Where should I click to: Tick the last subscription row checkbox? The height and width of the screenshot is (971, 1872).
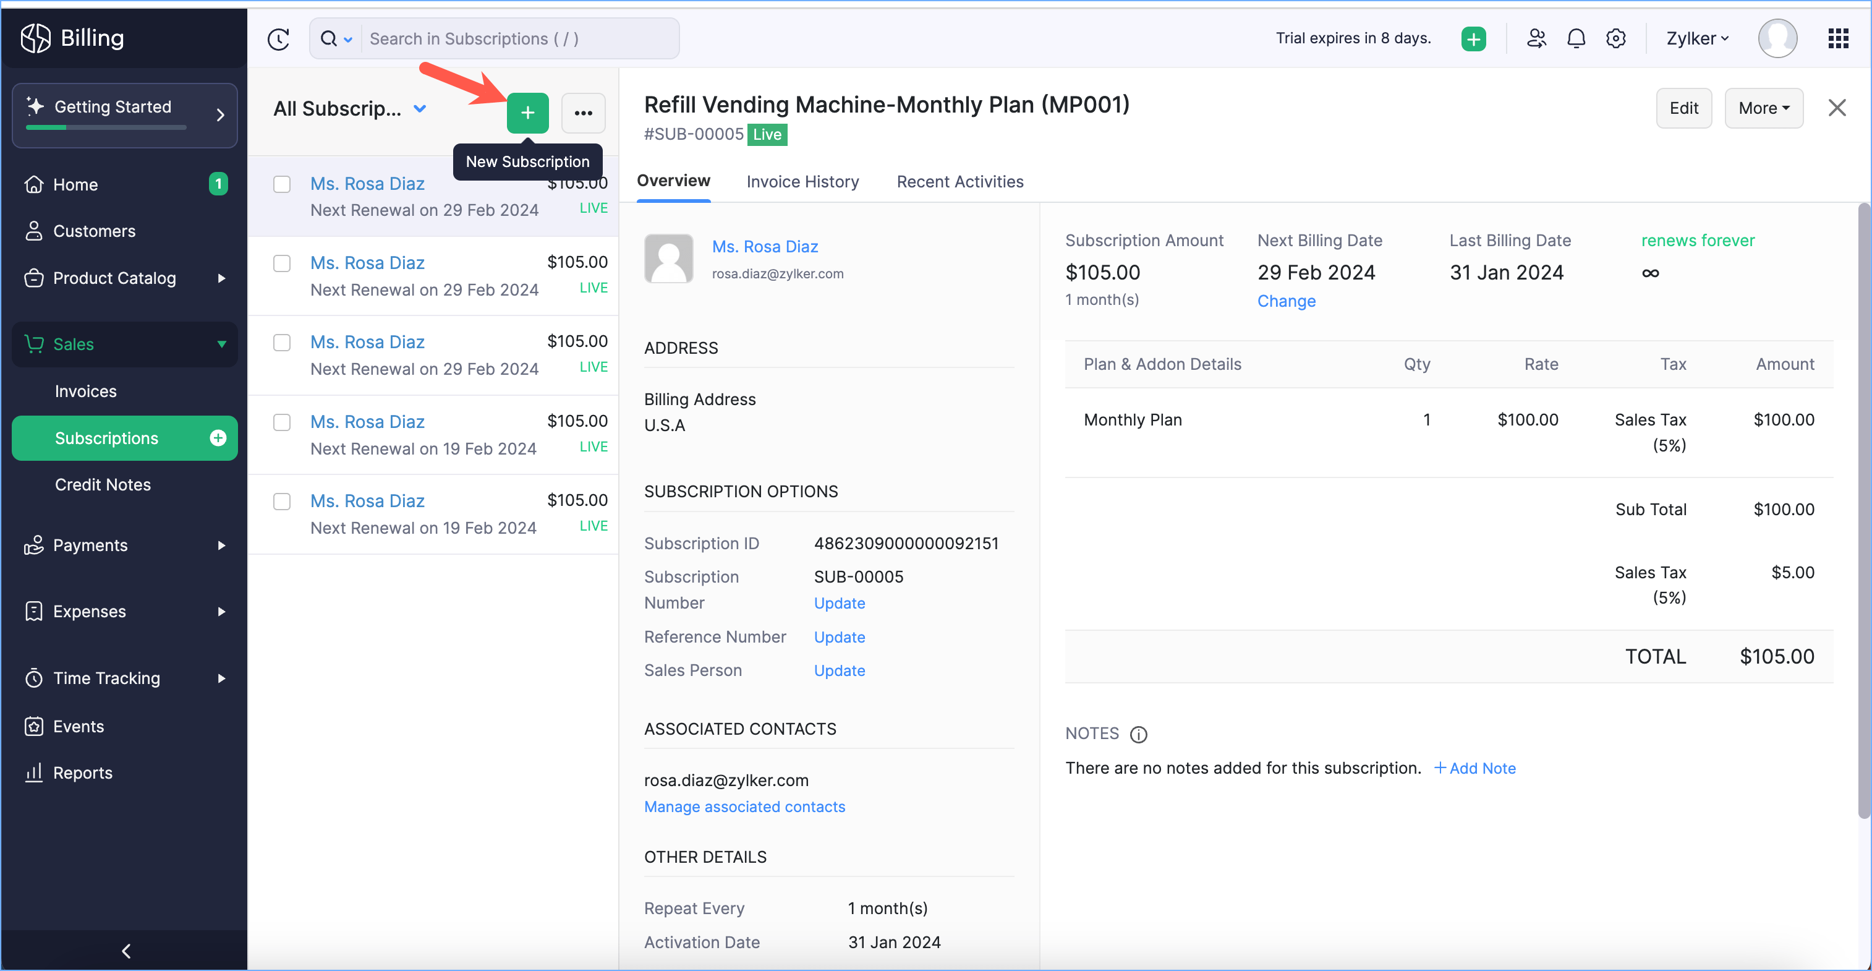(282, 502)
